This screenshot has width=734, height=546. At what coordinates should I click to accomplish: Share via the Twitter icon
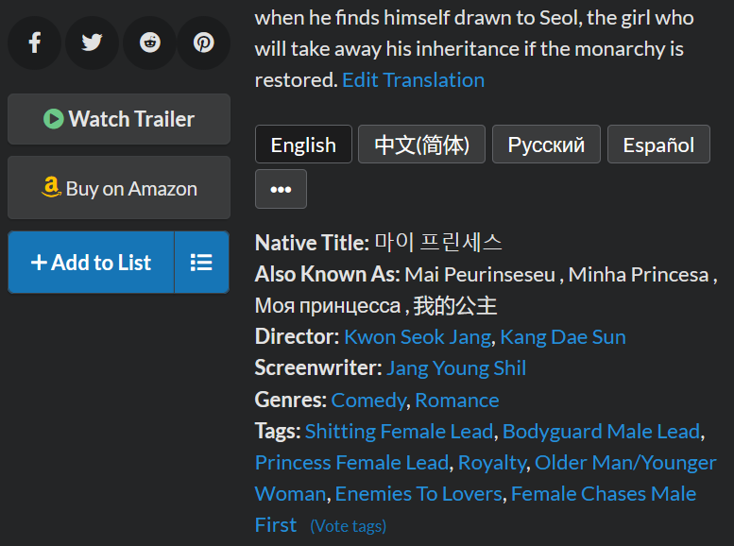[x=92, y=43]
